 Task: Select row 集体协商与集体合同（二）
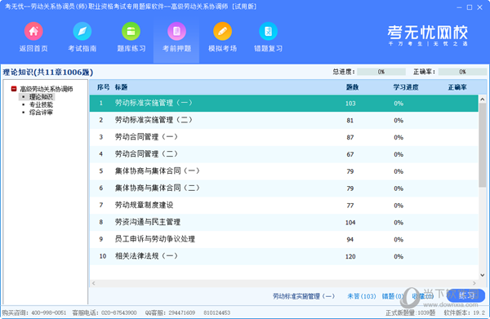283,188
